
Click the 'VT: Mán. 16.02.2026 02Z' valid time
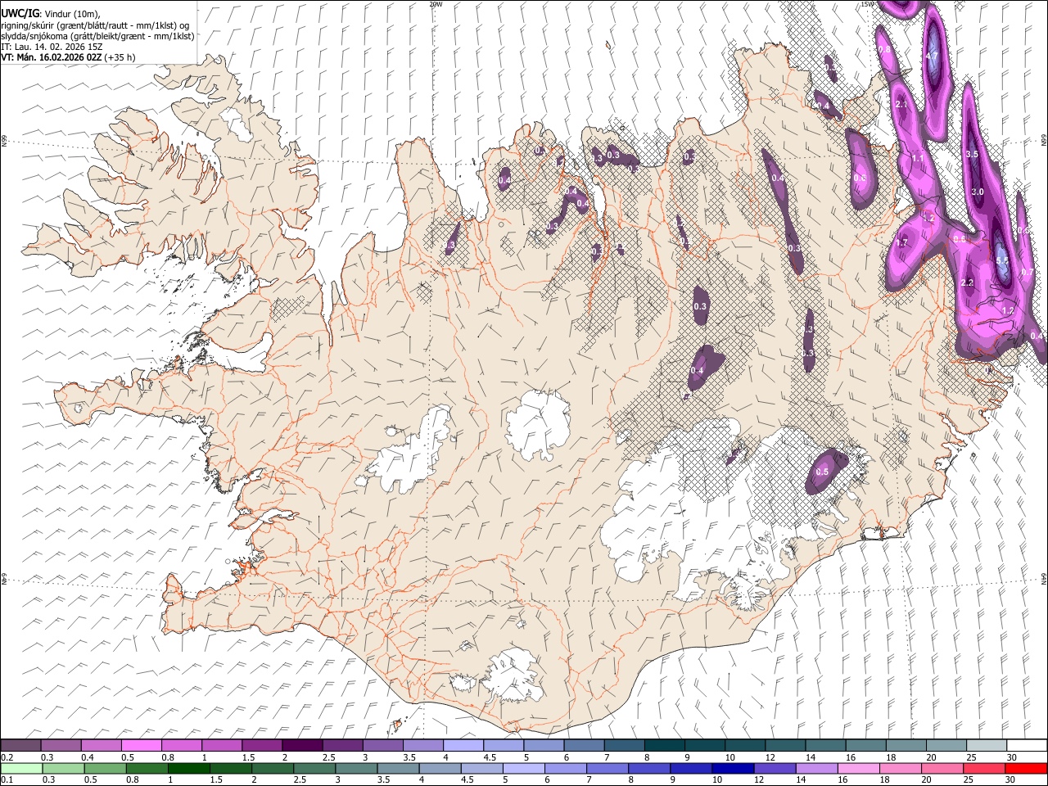(52, 57)
